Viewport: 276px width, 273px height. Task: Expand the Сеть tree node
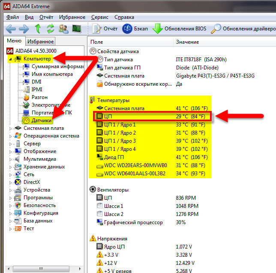(x=10, y=175)
